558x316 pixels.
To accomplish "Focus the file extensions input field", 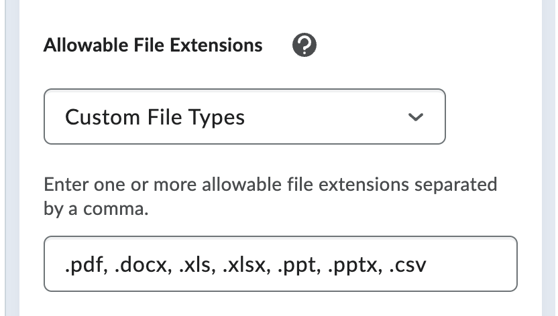I will (x=280, y=264).
